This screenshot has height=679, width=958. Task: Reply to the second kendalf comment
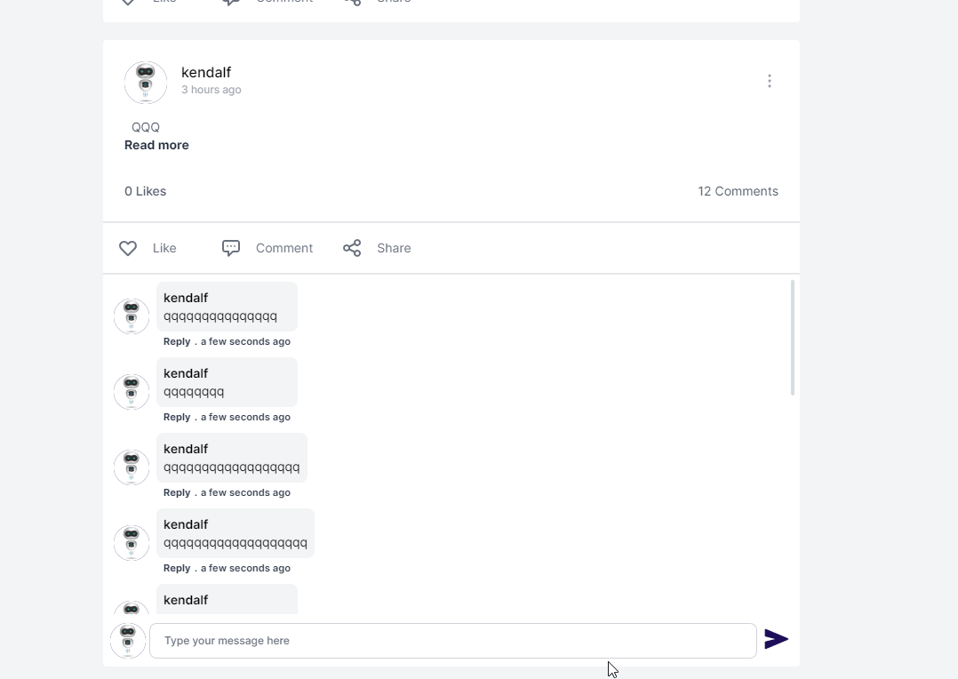tap(176, 417)
